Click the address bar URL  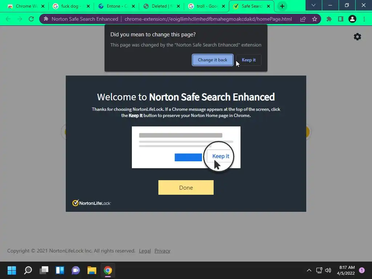click(208, 19)
